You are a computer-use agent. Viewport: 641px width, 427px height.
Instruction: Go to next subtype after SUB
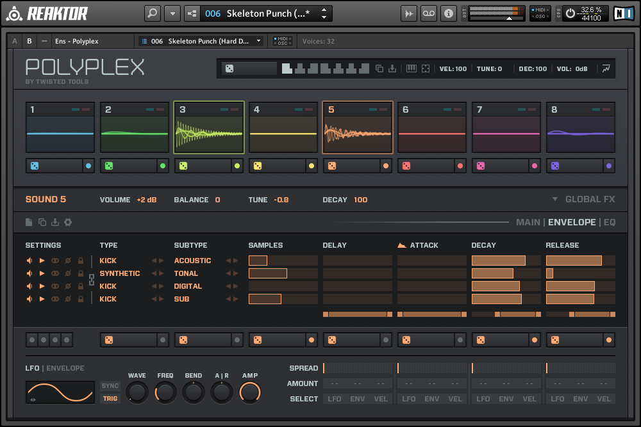236,299
